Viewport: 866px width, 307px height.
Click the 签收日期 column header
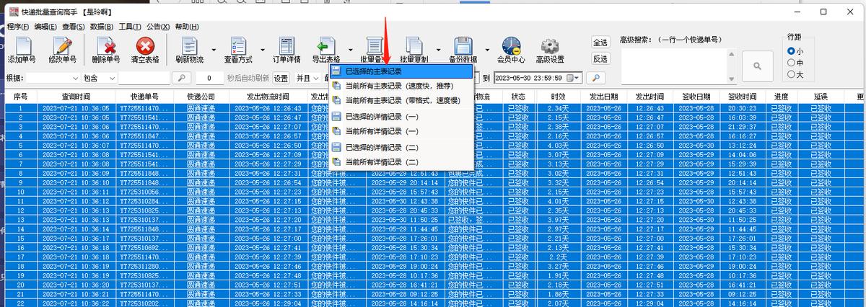coord(698,96)
